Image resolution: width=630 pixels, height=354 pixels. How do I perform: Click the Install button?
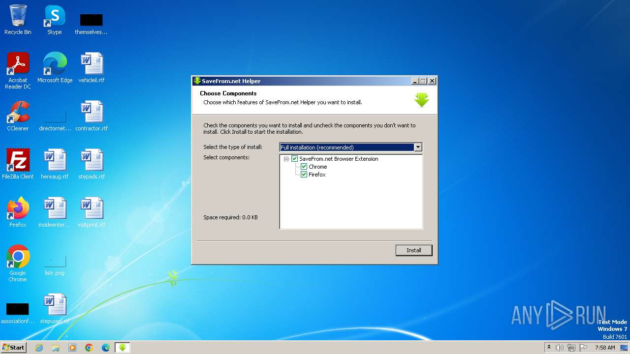click(x=414, y=250)
